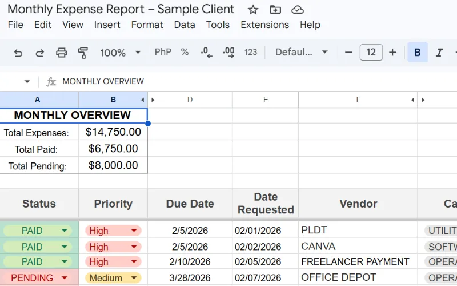Format as PhP currency

pyautogui.click(x=163, y=52)
